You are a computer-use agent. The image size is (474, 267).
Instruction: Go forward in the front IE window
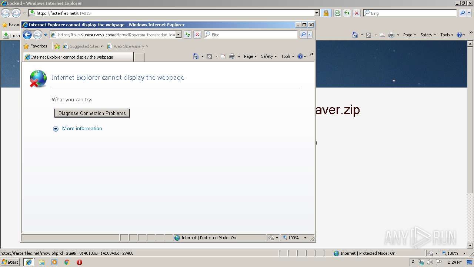pos(37,35)
